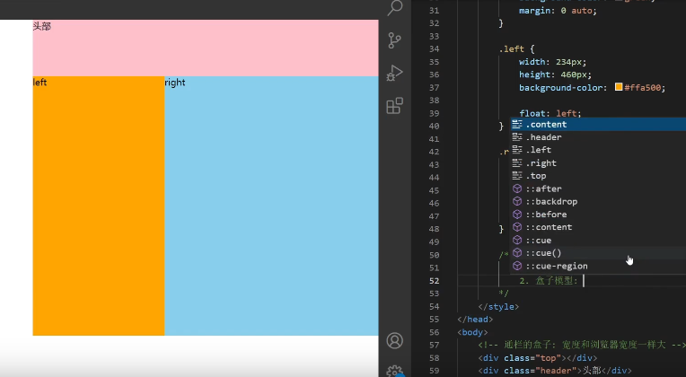686x377 pixels.
Task: Open the Run and Debug view
Action: point(394,73)
